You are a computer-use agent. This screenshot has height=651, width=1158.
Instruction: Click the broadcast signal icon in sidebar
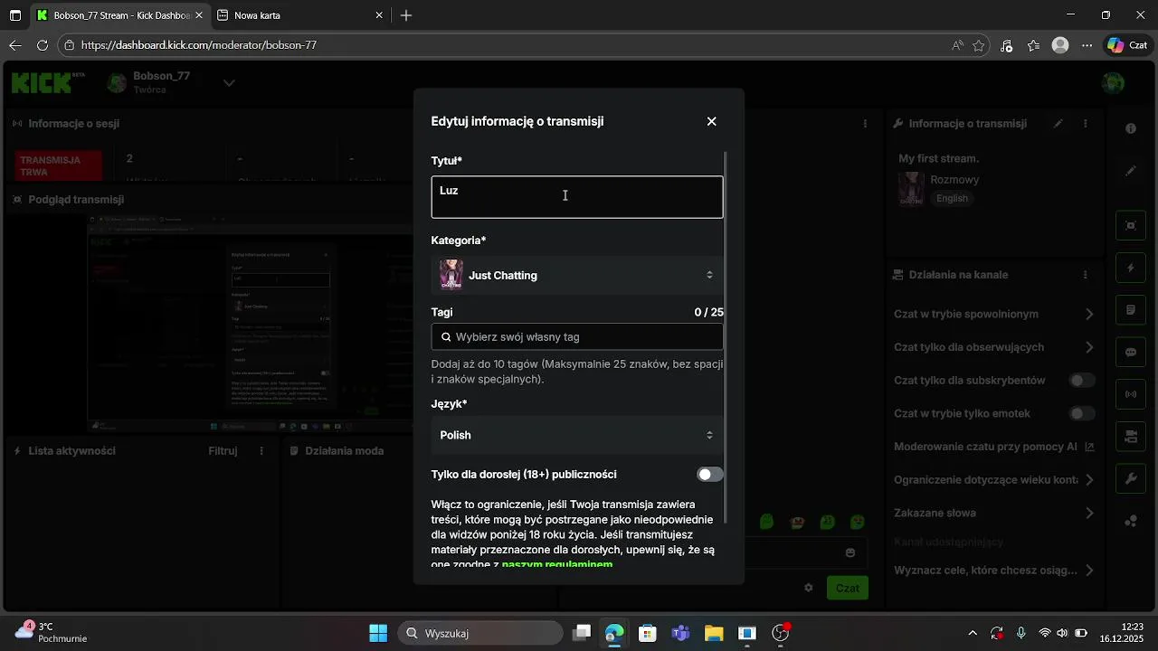[1131, 395]
